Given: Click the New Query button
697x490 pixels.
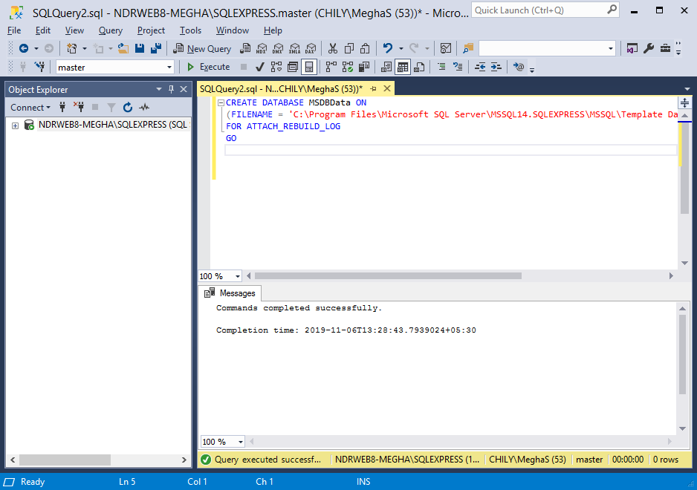Looking at the screenshot, I should [203, 48].
